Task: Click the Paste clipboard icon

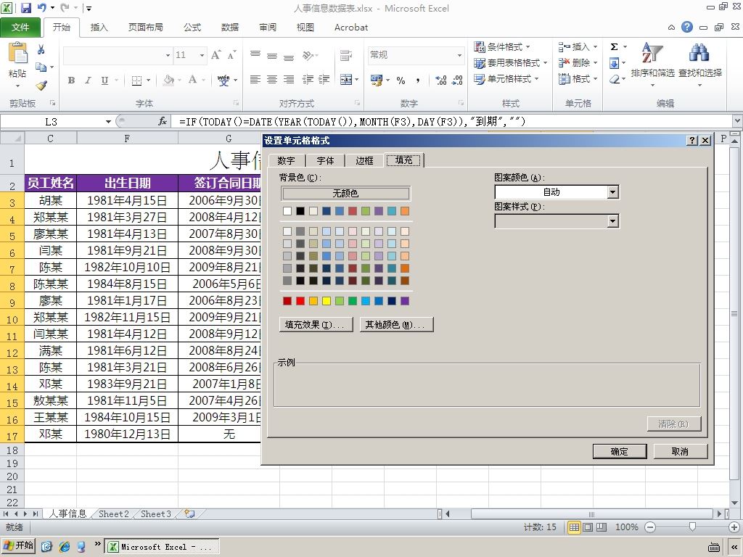Action: (x=18, y=53)
